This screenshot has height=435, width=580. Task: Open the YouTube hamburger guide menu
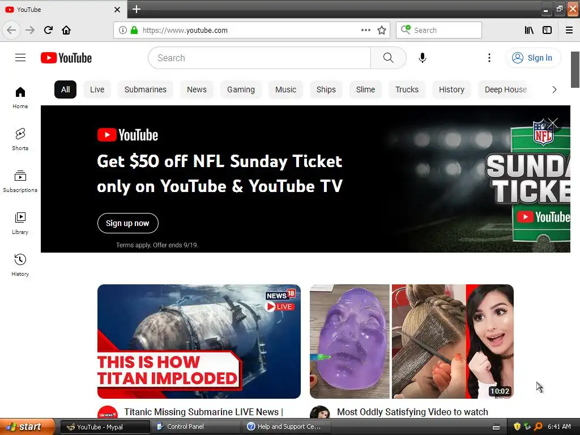point(20,58)
